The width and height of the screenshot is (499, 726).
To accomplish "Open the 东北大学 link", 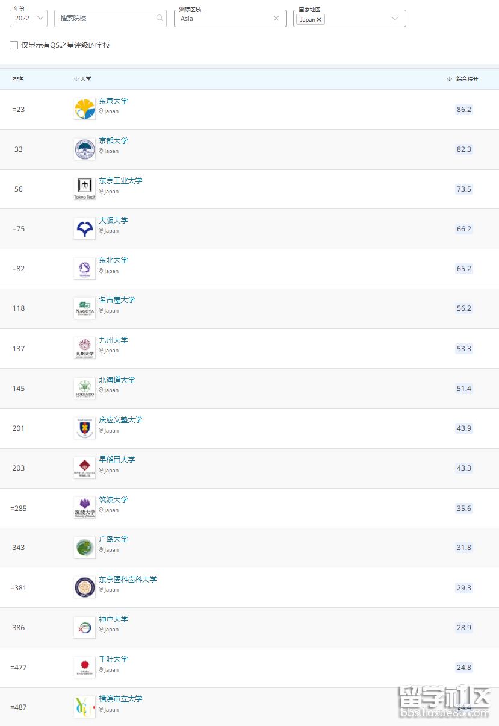I will 113,260.
